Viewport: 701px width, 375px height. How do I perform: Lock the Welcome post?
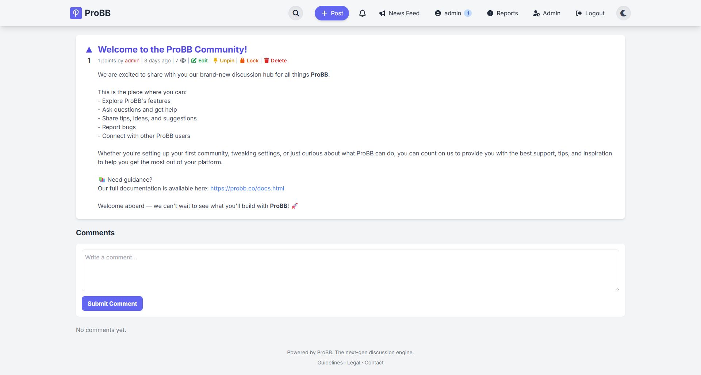click(x=249, y=61)
